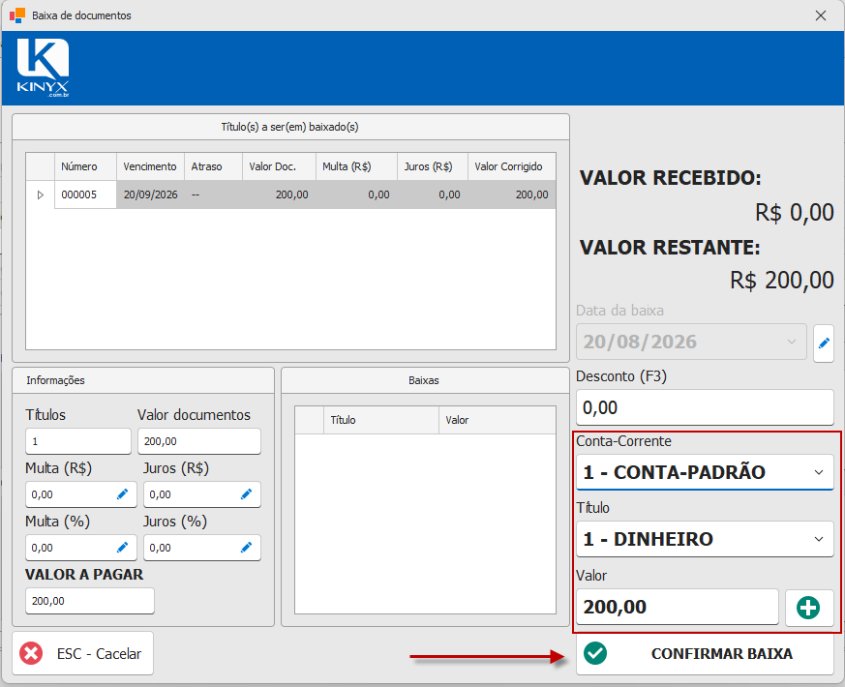Click the Títulos count field

[x=78, y=441]
